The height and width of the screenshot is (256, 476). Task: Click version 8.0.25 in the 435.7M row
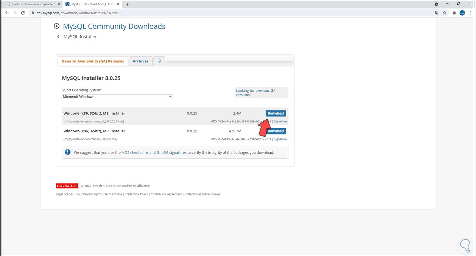[x=192, y=131]
